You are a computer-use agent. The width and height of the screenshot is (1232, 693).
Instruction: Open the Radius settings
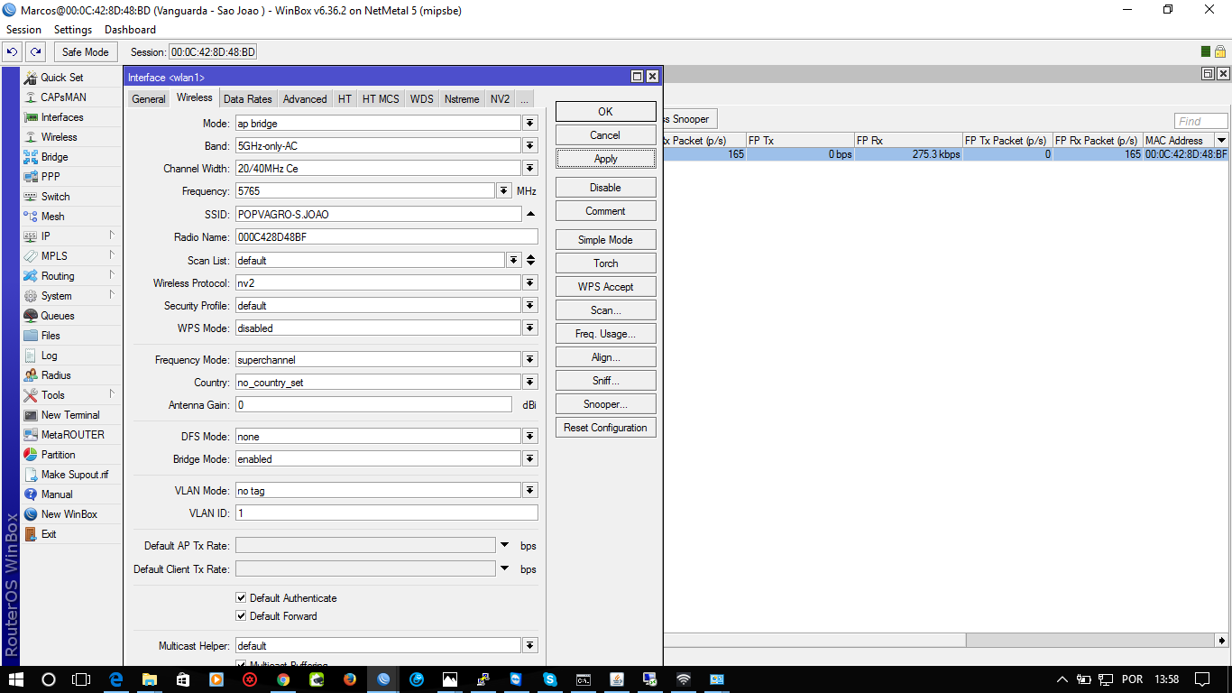pyautogui.click(x=56, y=375)
